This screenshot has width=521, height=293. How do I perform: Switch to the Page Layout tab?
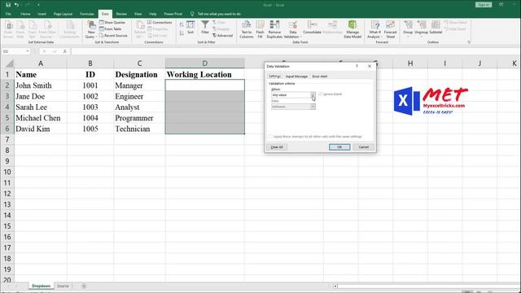point(63,14)
